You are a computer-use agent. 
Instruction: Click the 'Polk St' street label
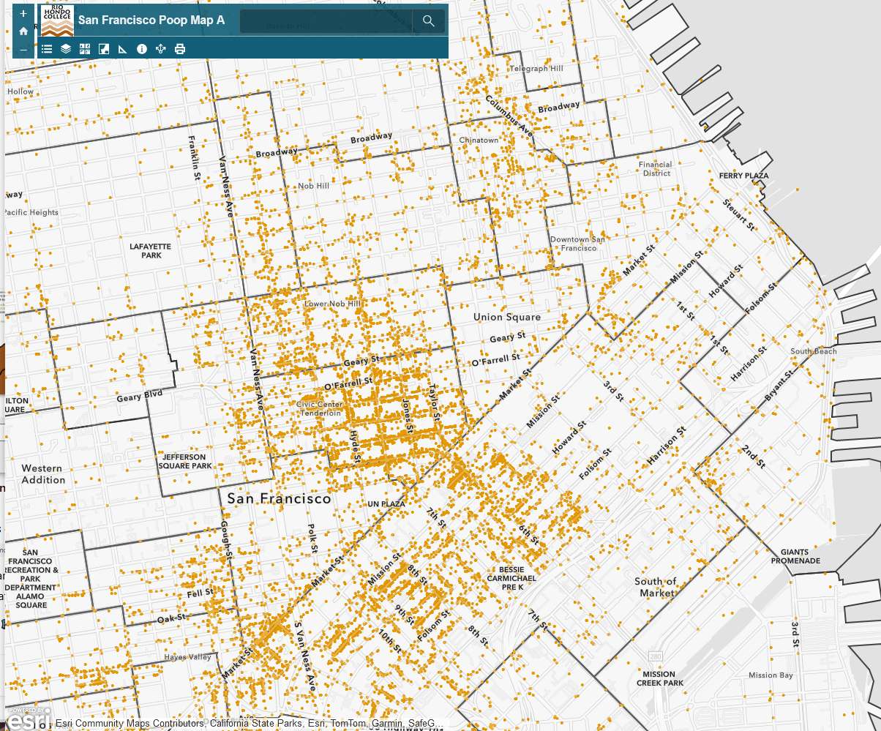pyautogui.click(x=312, y=537)
